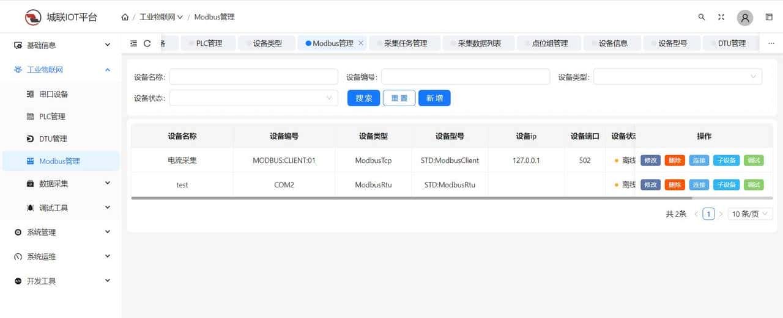Open the 设备状态 dropdown filter
This screenshot has height=318, width=783.
pyautogui.click(x=253, y=98)
